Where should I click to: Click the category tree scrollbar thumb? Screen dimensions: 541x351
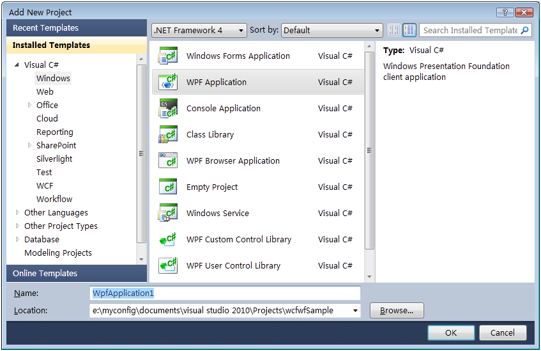point(141,153)
